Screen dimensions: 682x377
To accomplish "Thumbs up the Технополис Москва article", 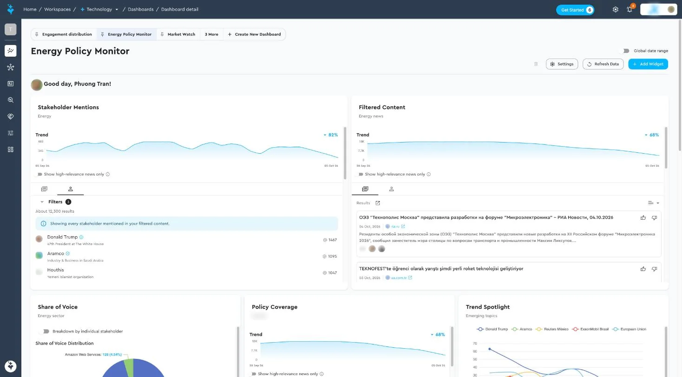I will [643, 217].
